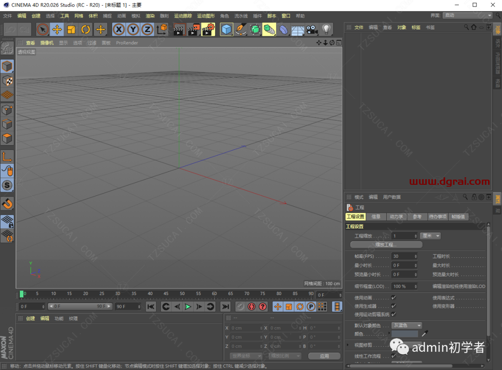Click the 缩放工程 button
Image resolution: width=502 pixels, height=370 pixels.
(386, 245)
